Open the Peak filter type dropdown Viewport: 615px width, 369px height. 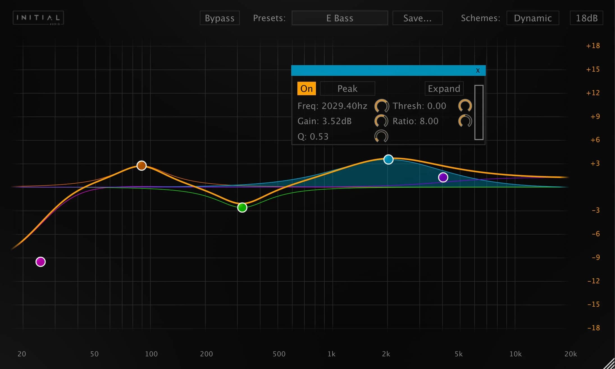(347, 88)
